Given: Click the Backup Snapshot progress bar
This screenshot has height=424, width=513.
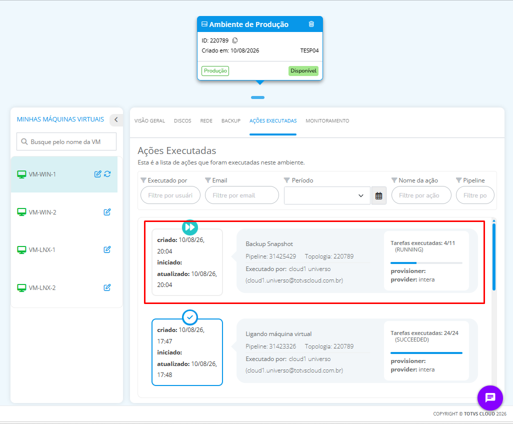Looking at the screenshot, I should [426, 263].
